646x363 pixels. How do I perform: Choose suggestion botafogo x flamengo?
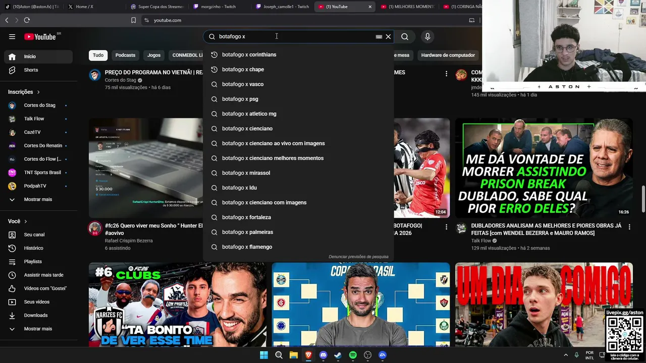pos(298,247)
